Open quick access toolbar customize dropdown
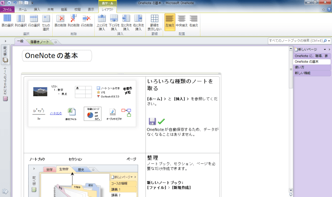Screen dimensions: 332x197 tap(32, 3)
